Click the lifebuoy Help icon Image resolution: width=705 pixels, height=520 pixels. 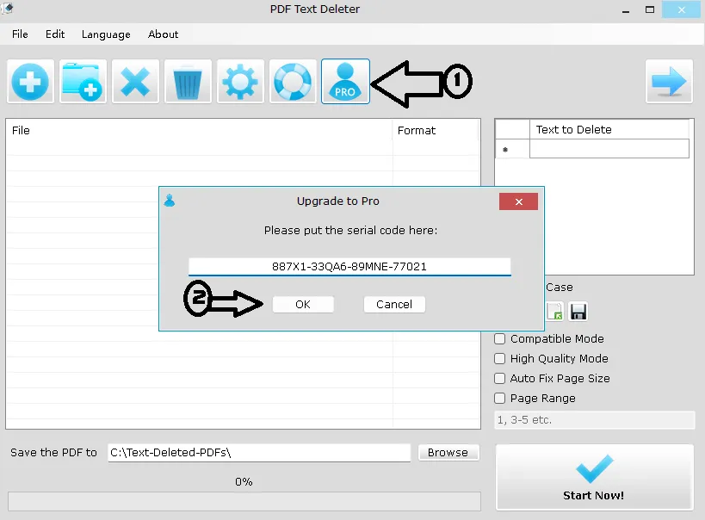point(293,83)
